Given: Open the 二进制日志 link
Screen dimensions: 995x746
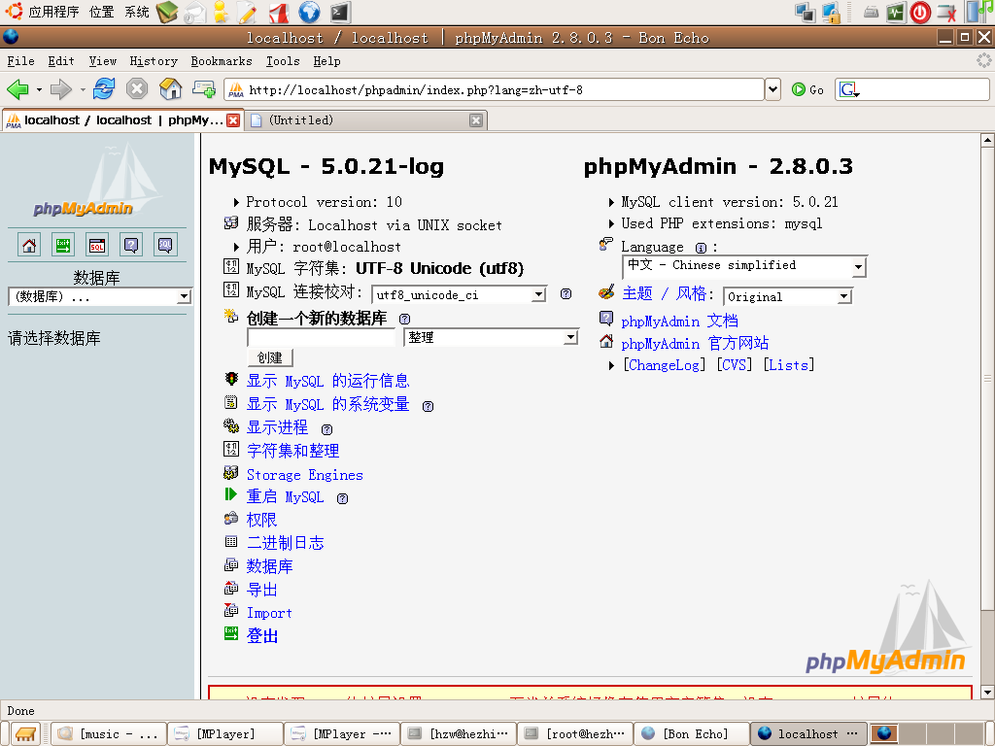Looking at the screenshot, I should [x=285, y=542].
